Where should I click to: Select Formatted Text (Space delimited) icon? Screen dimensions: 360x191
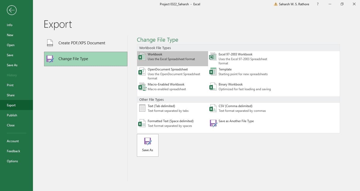point(142,123)
